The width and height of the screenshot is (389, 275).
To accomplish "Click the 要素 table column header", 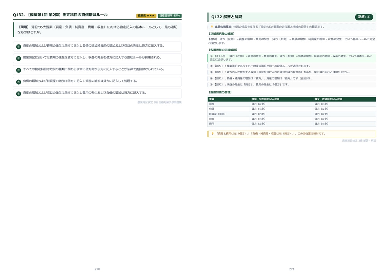I will click(229, 99).
